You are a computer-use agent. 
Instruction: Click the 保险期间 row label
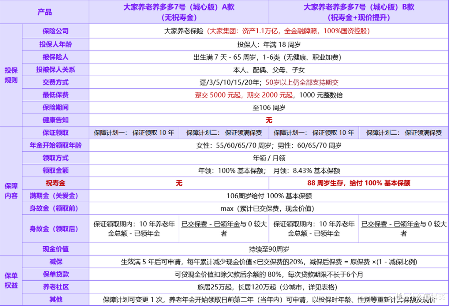click(56, 107)
